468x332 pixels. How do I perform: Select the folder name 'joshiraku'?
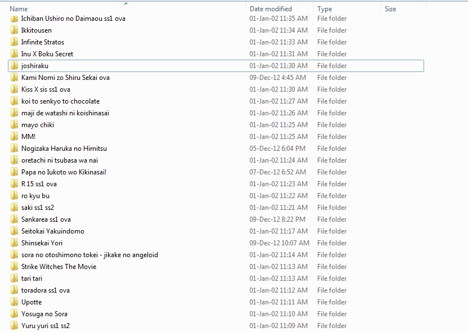coord(35,66)
